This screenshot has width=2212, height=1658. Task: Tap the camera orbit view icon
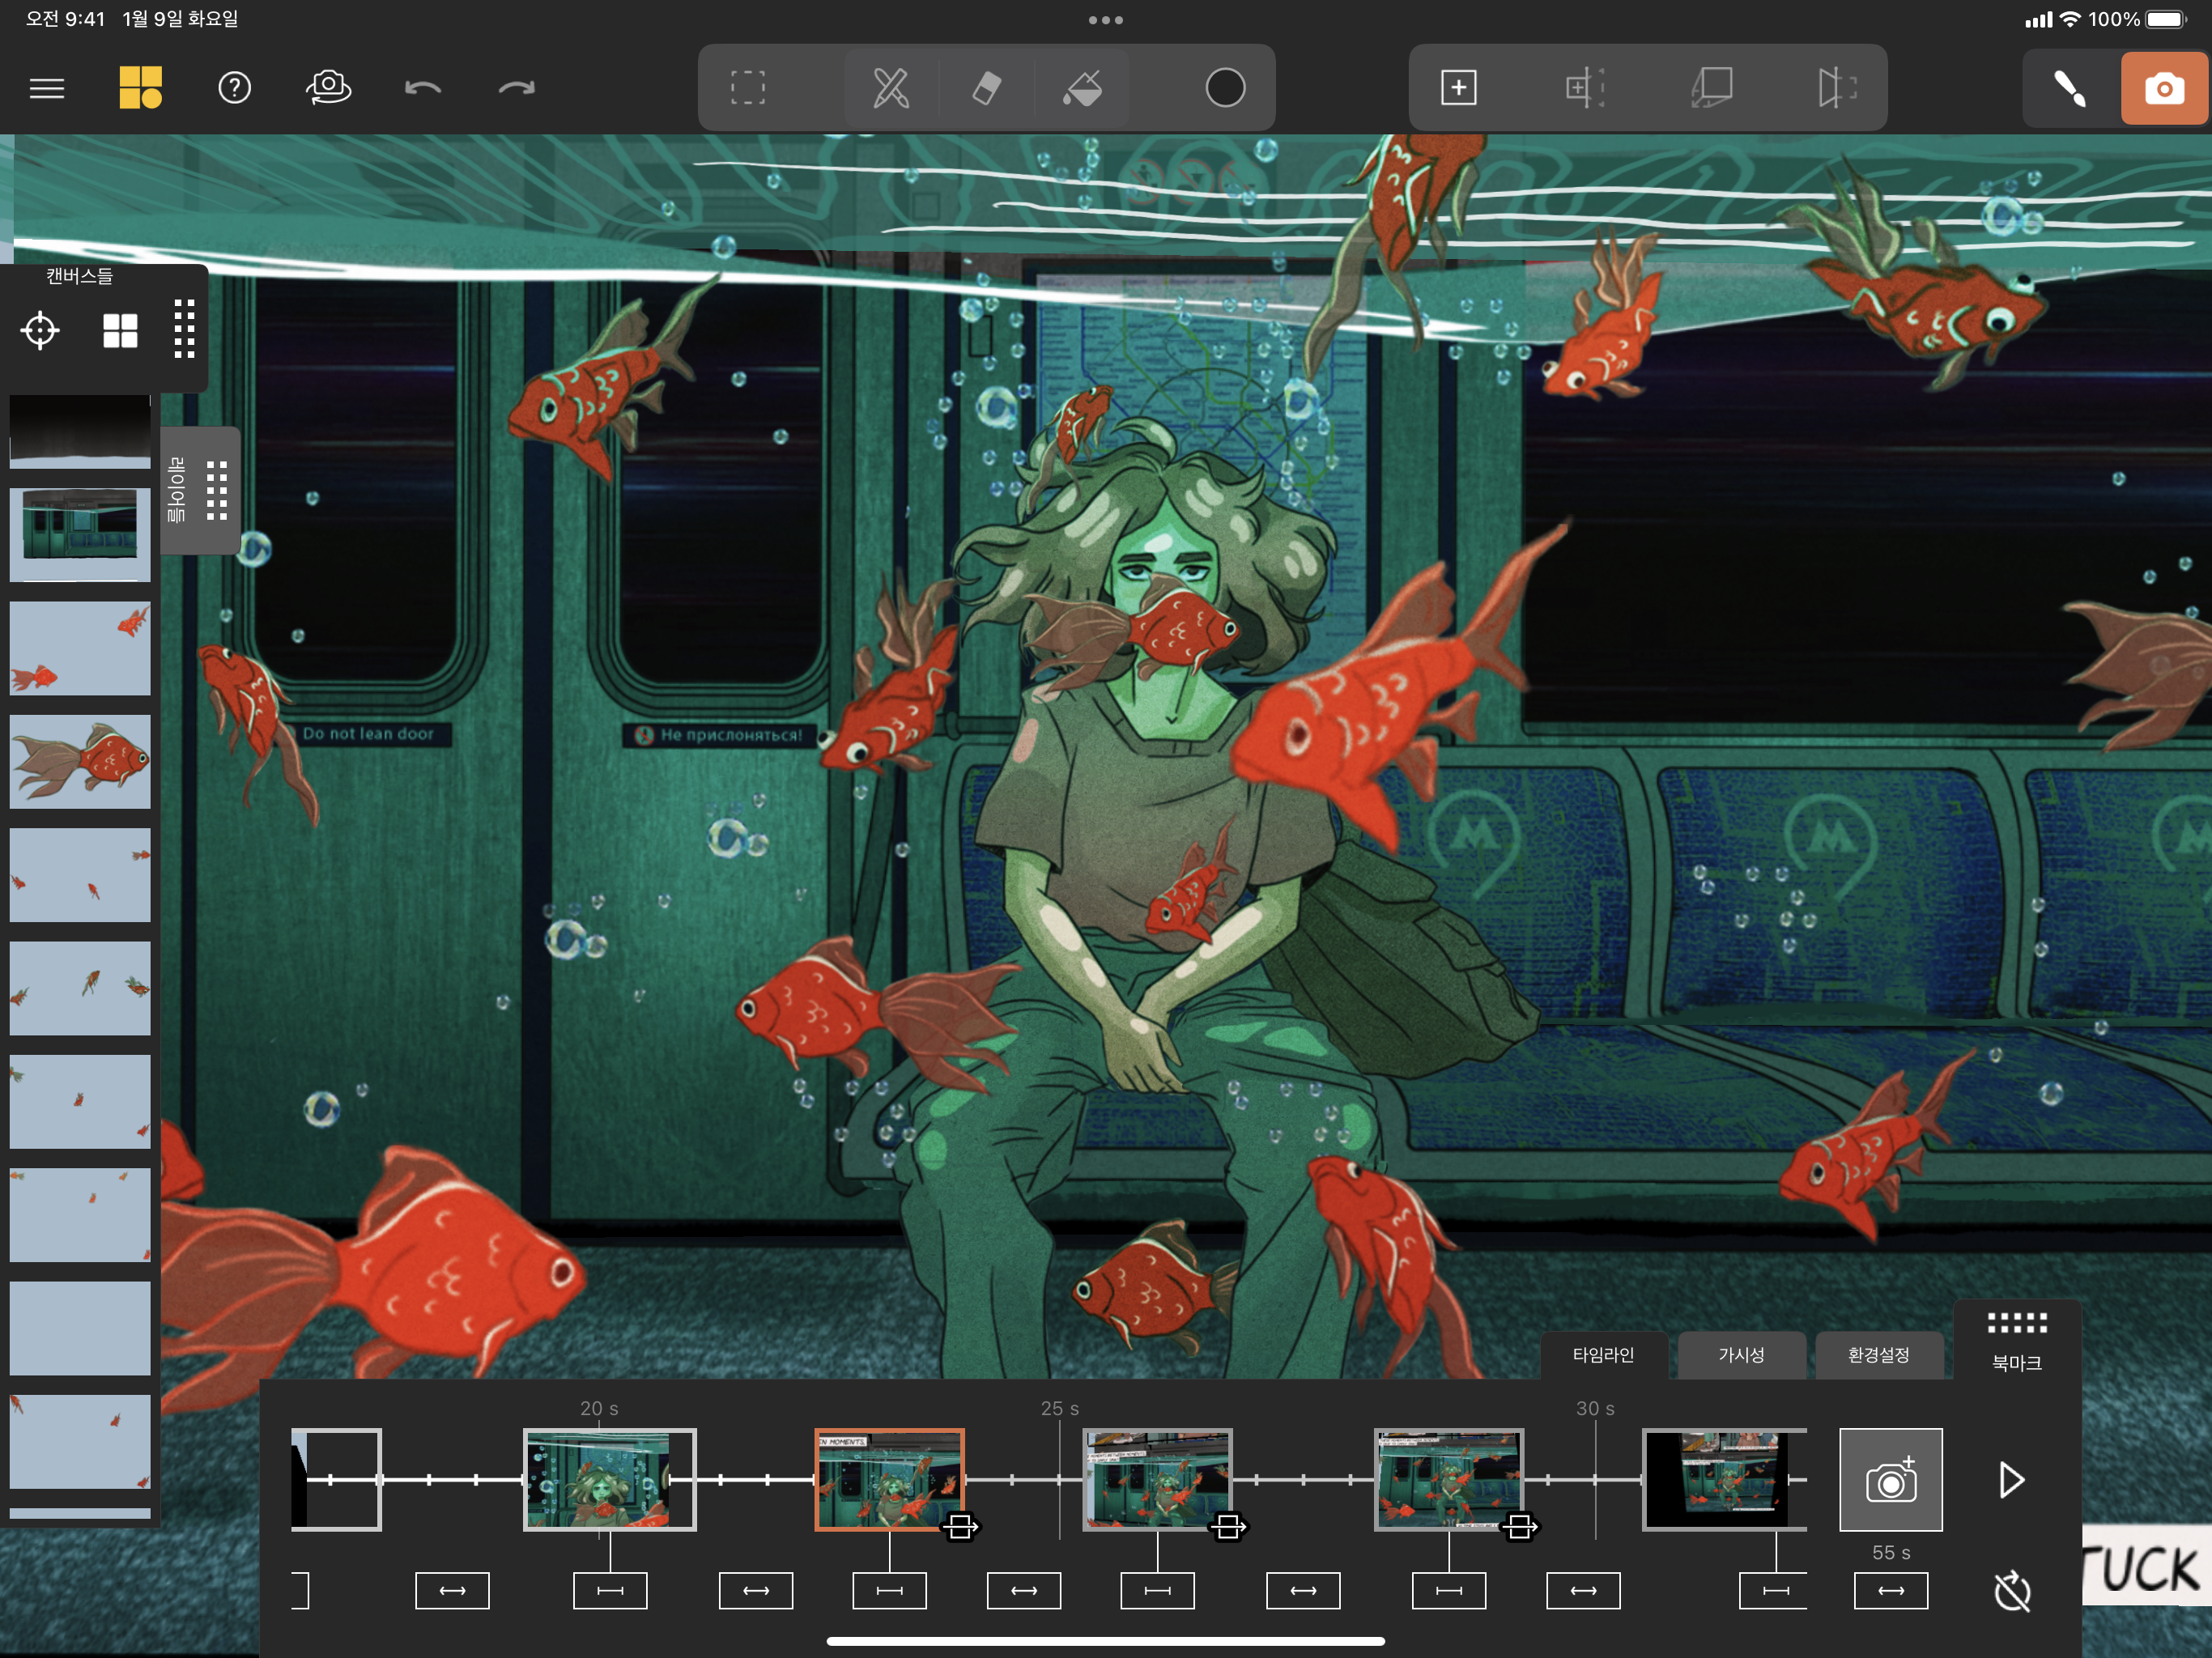coord(328,88)
